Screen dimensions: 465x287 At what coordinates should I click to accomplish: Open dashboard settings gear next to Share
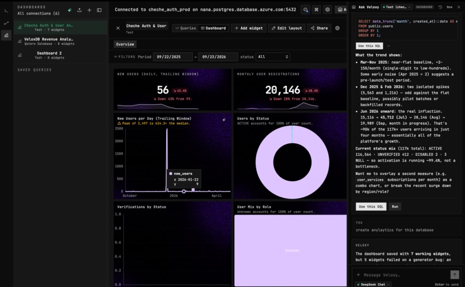click(337, 28)
